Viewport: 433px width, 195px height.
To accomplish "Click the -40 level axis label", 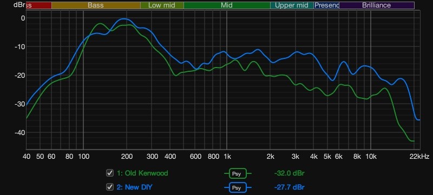I will point(19,132).
